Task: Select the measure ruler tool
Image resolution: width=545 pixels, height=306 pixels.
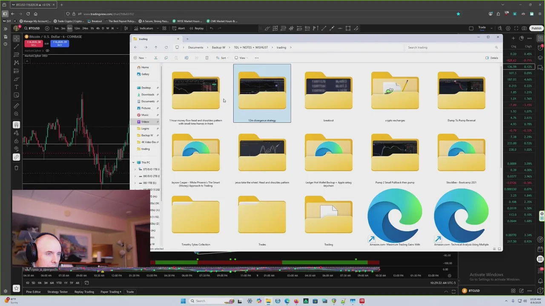Action: (x=16, y=106)
